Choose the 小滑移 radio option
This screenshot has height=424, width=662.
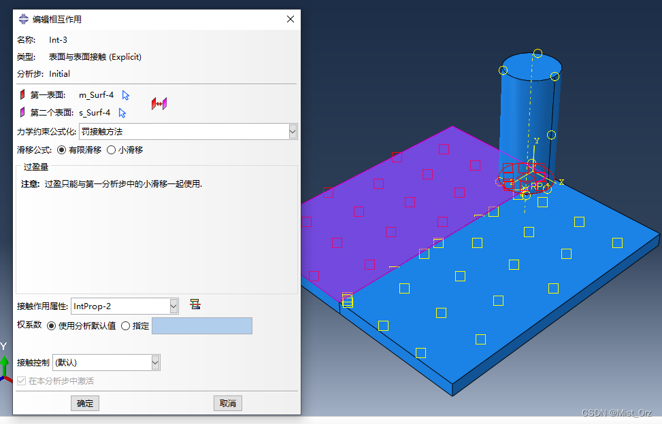point(112,149)
